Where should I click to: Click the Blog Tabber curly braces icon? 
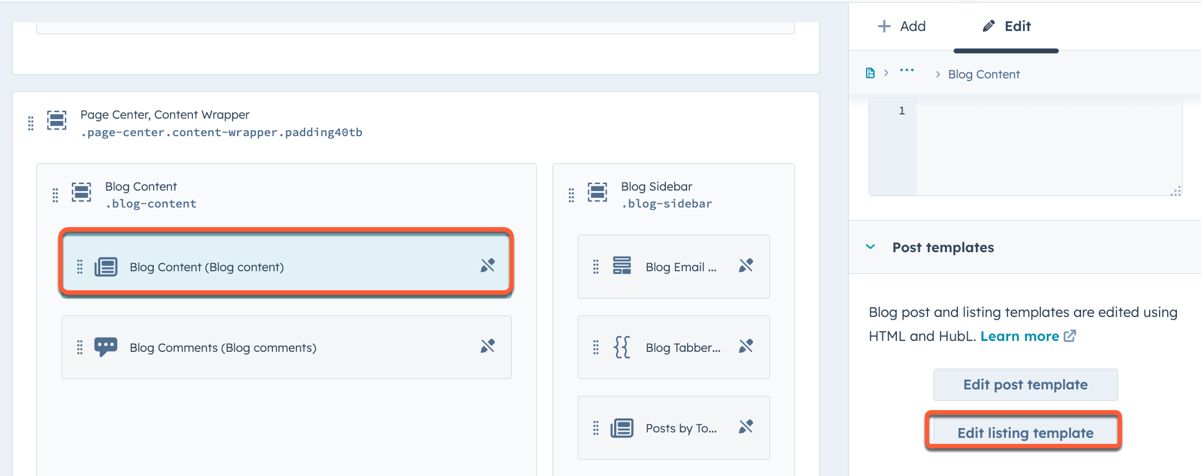point(622,347)
